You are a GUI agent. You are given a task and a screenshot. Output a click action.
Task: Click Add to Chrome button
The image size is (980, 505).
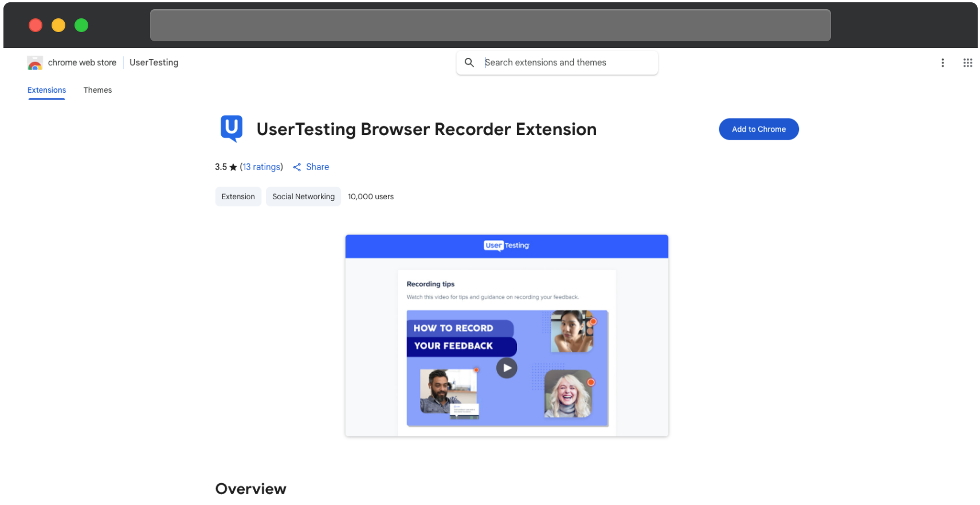click(758, 129)
